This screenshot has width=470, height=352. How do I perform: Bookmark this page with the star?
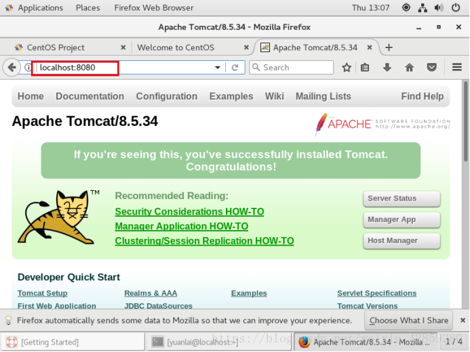pyautogui.click(x=347, y=68)
